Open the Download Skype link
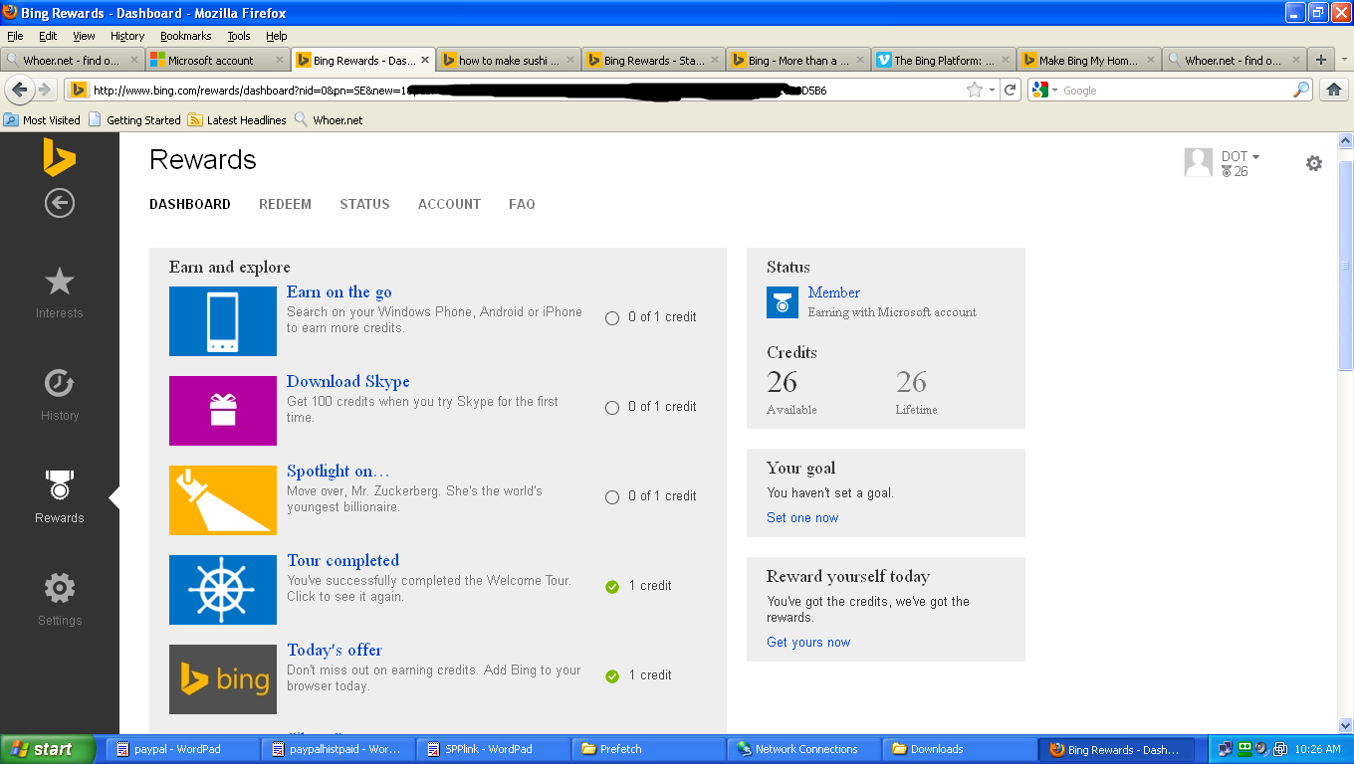The image size is (1354, 764). click(347, 381)
